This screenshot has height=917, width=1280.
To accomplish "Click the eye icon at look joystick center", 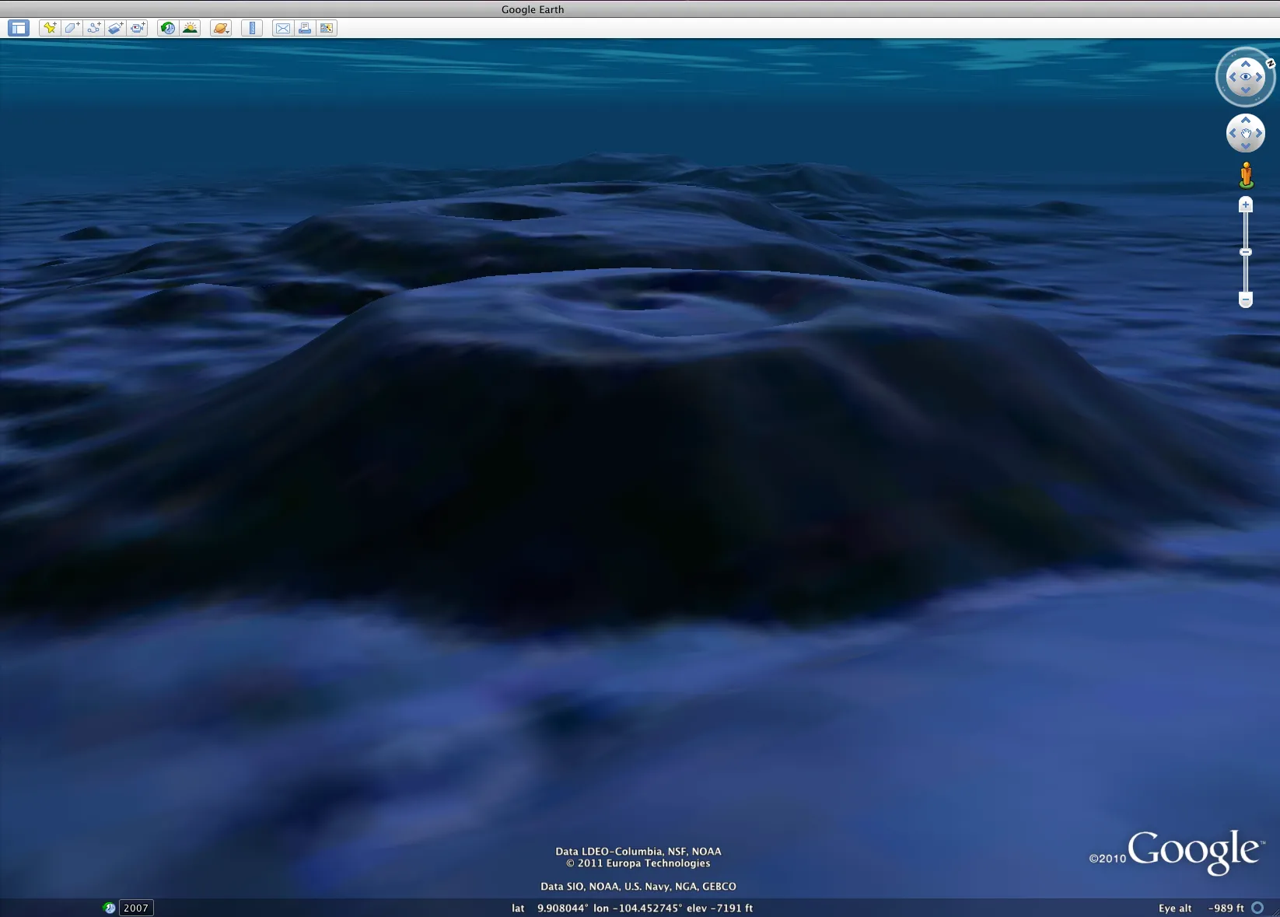I will pyautogui.click(x=1246, y=77).
